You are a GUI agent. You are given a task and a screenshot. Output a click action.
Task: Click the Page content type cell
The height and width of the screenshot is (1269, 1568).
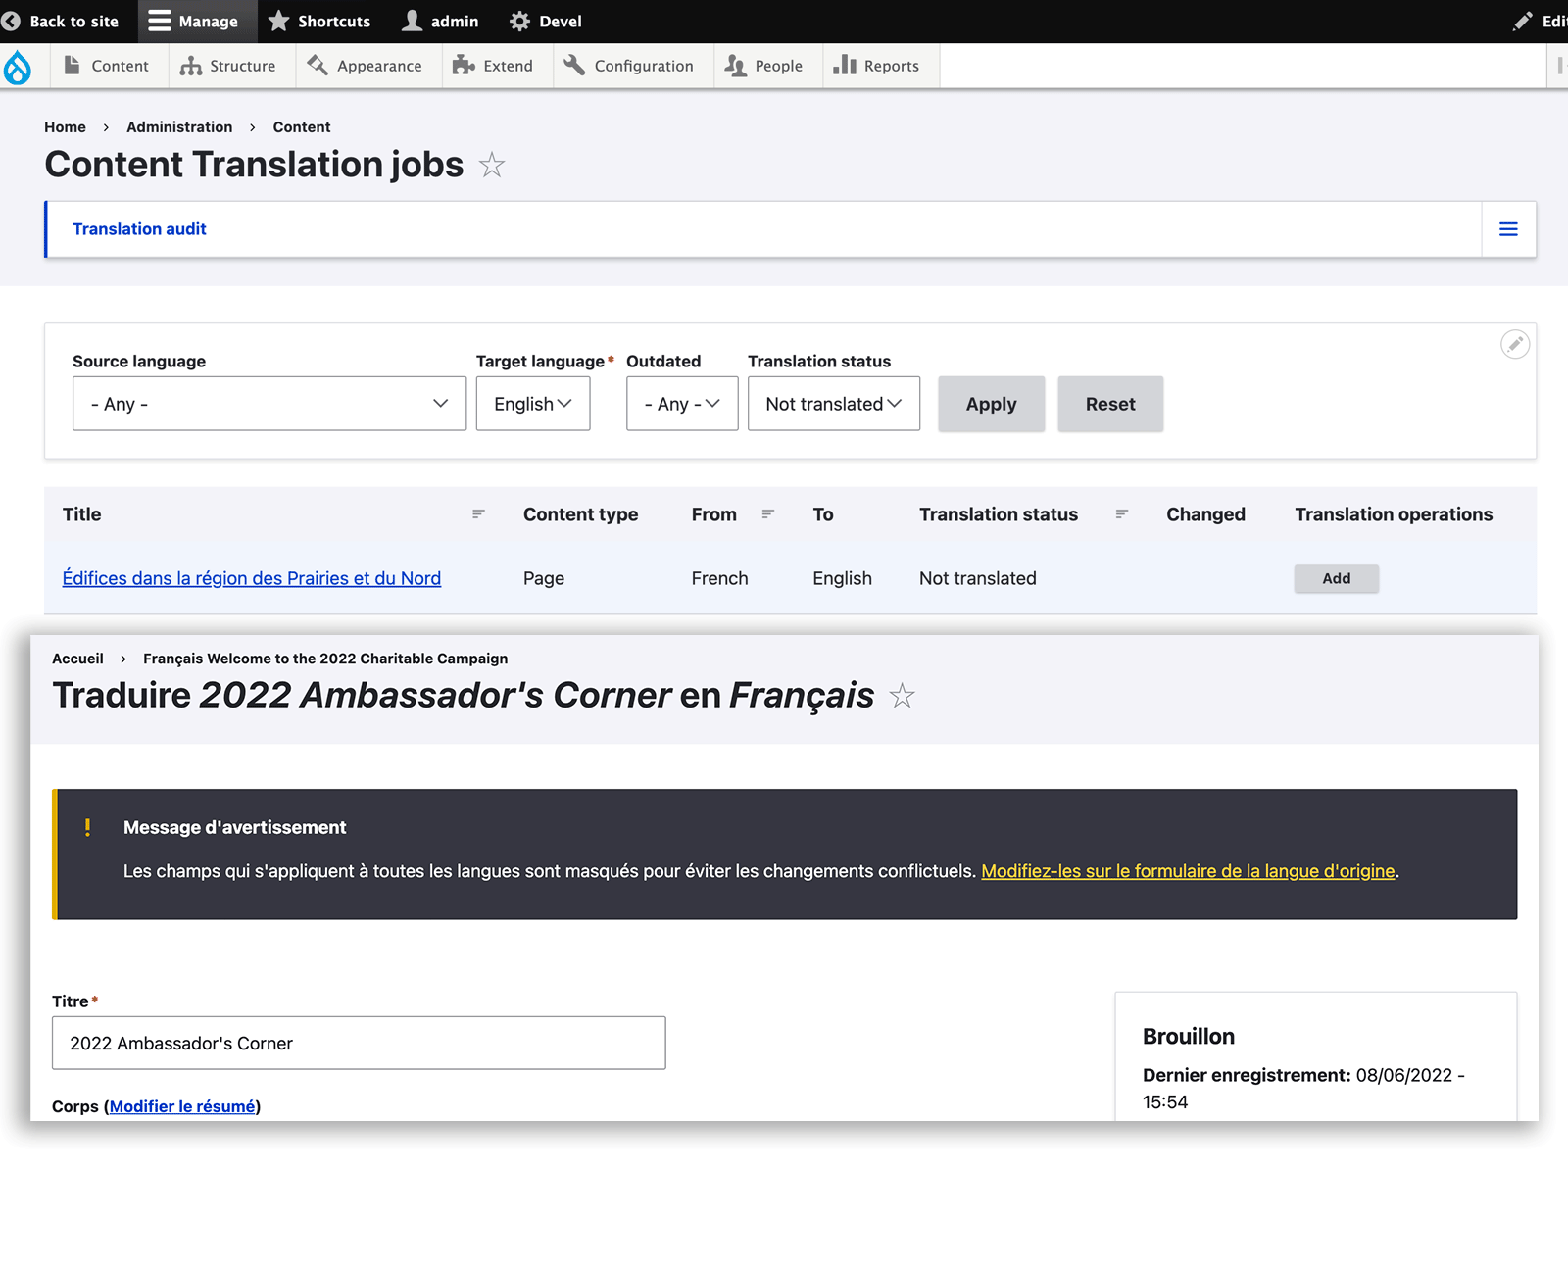(544, 578)
